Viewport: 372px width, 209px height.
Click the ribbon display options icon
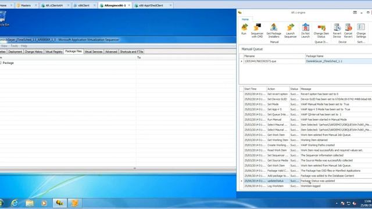coord(355,13)
